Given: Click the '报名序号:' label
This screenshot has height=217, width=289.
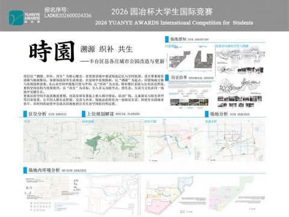Looking at the screenshot, I should click(x=57, y=10).
